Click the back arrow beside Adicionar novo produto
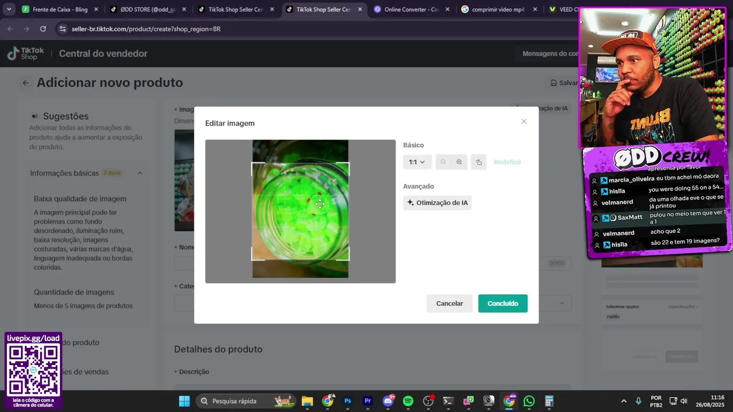This screenshot has height=412, width=733. pyautogui.click(x=25, y=83)
